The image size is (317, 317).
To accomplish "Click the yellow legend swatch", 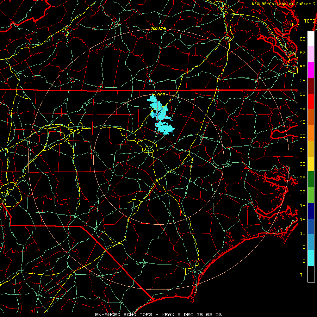I will click(x=311, y=164).
